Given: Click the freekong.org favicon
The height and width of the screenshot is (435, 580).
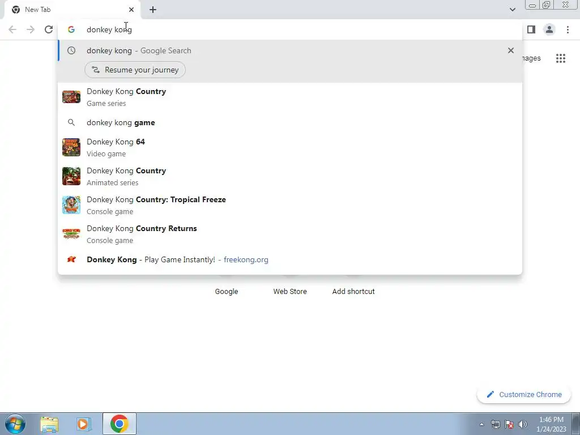Looking at the screenshot, I should tap(71, 259).
